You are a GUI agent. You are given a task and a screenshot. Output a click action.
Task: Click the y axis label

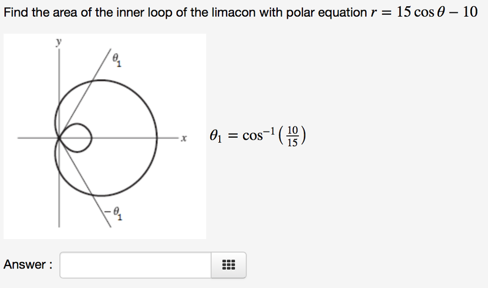(x=59, y=42)
